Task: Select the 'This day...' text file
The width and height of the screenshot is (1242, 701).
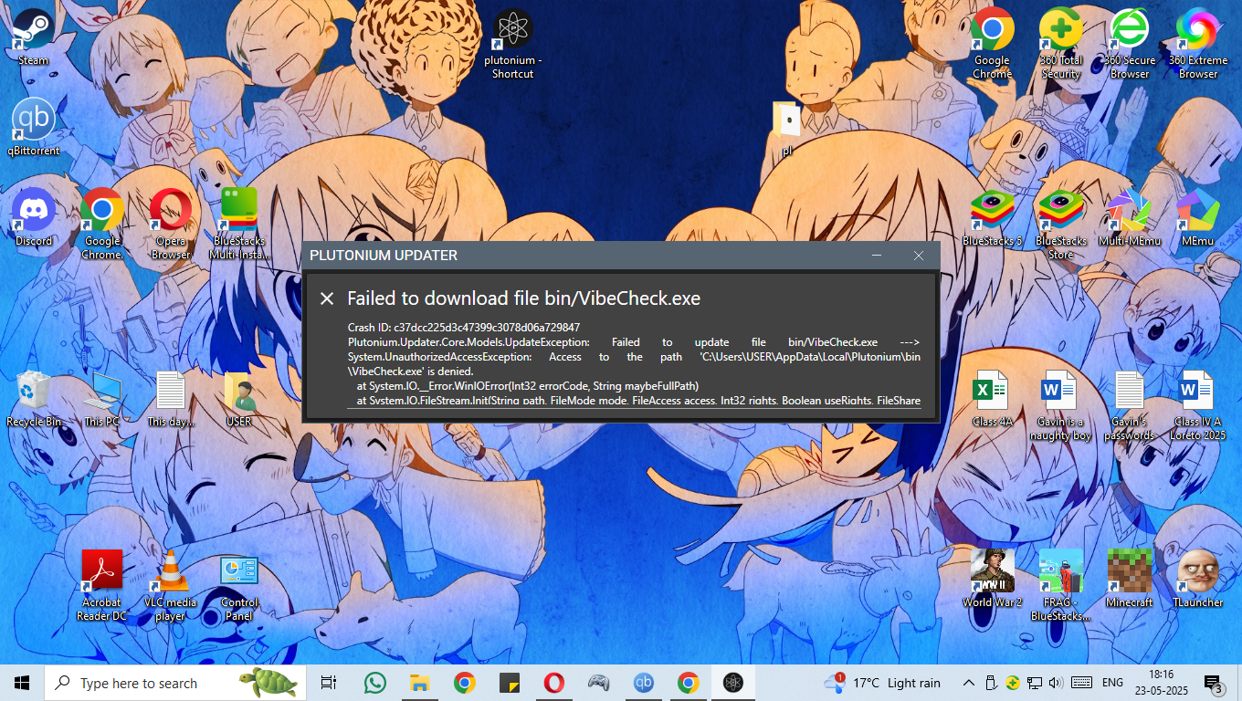Action: [171, 399]
